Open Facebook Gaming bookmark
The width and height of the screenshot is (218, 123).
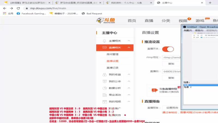(31, 13)
